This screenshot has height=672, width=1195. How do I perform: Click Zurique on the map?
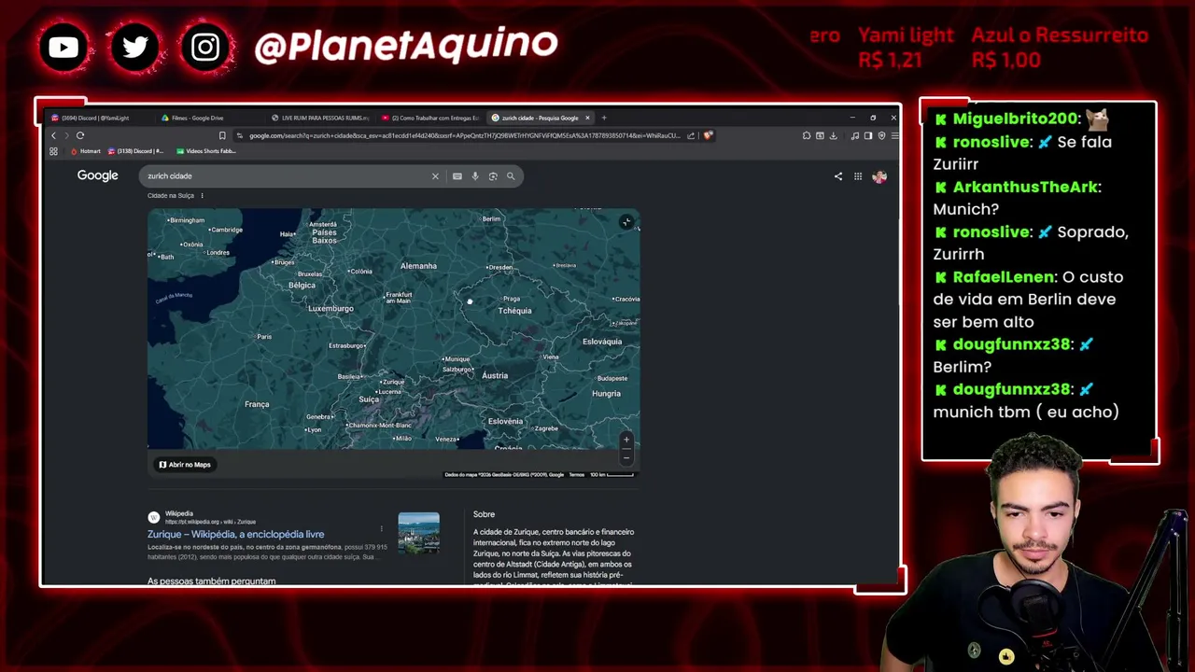[x=393, y=382]
